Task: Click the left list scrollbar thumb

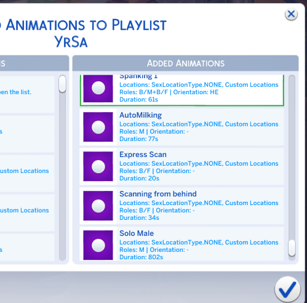Action: (x=62, y=84)
